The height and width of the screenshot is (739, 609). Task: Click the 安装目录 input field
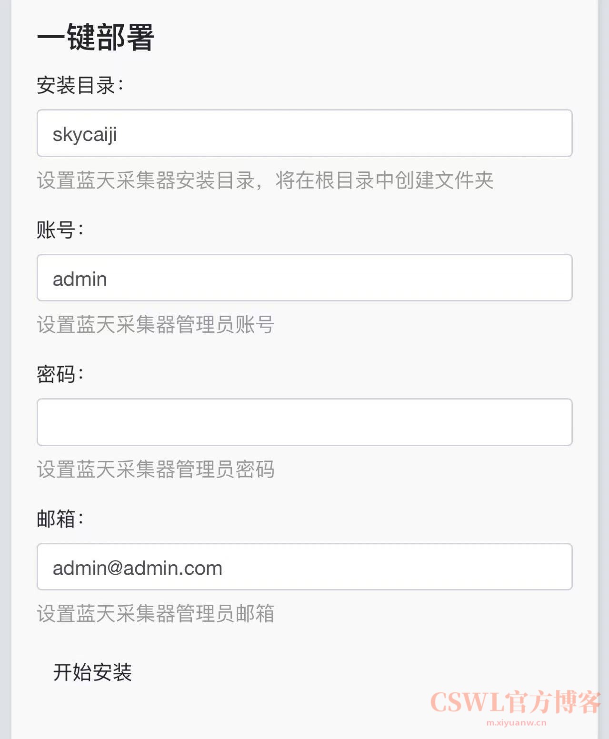[304, 133]
